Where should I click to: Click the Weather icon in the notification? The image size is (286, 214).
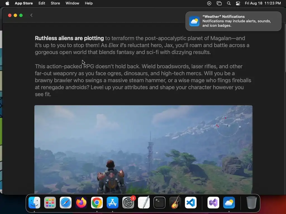194,21
